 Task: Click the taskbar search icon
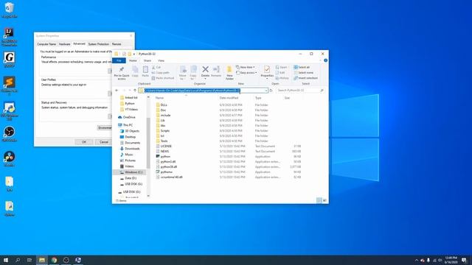coord(18,260)
